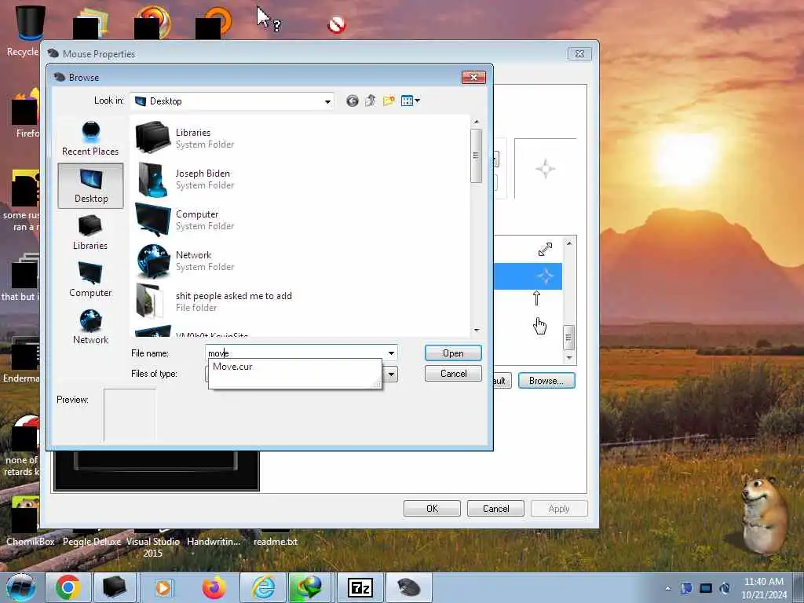Viewport: 804px width, 603px height.
Task: Select Network in the places bar
Action: pyautogui.click(x=90, y=327)
